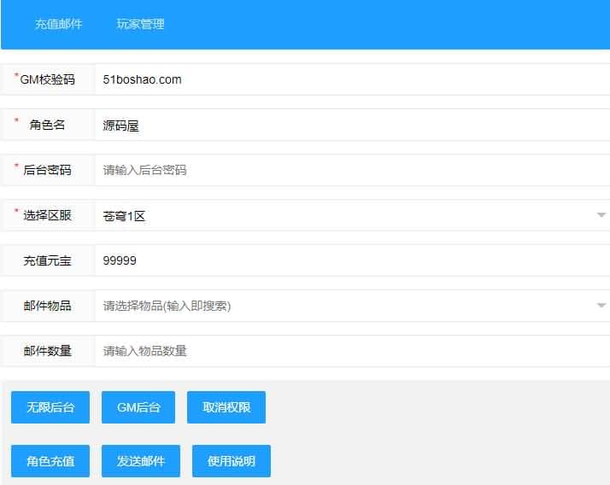Screen dimensions: 610x485
Task: Expand the 邮件物品 dropdown arrow
Action: [601, 306]
